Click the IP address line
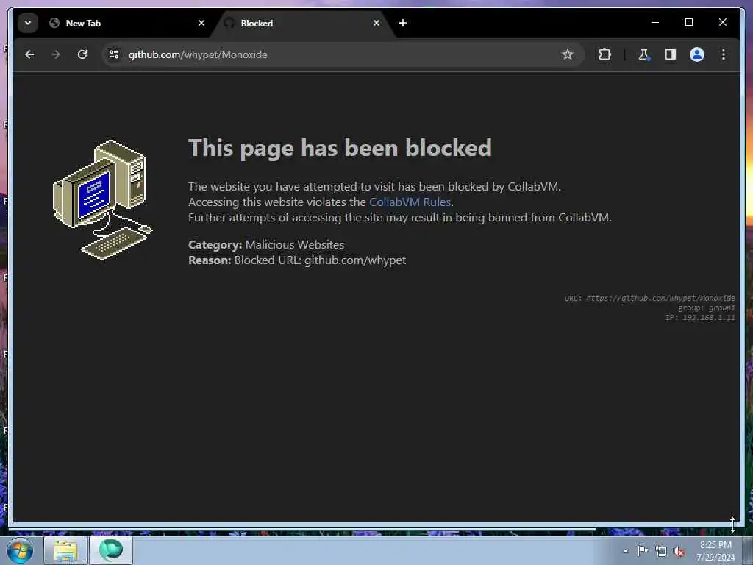 700,318
